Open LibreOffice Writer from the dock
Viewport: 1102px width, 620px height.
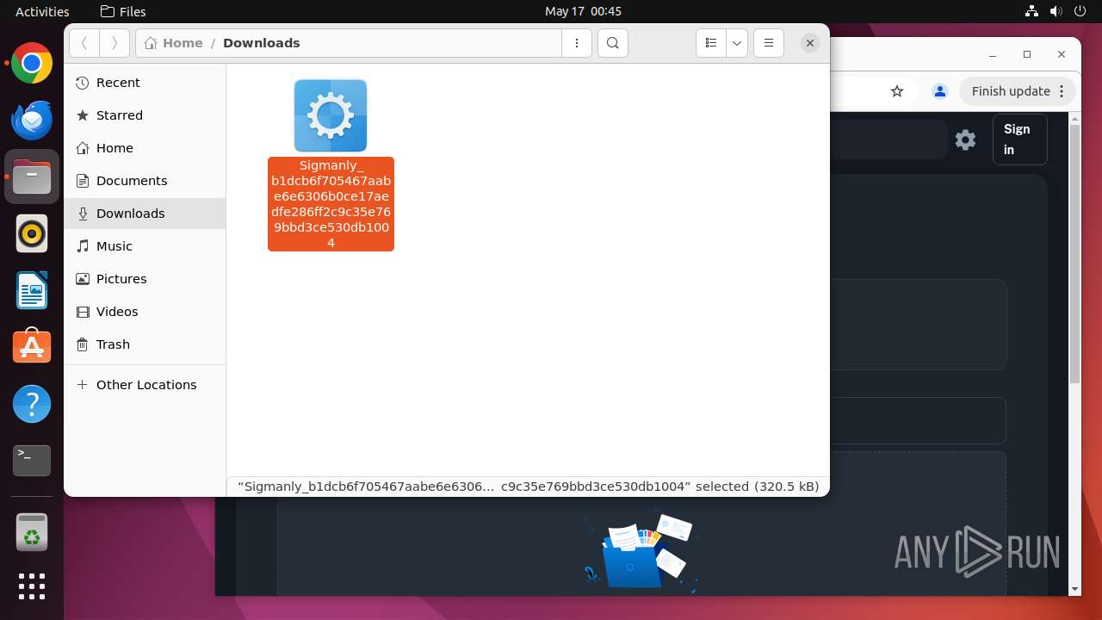(x=32, y=290)
